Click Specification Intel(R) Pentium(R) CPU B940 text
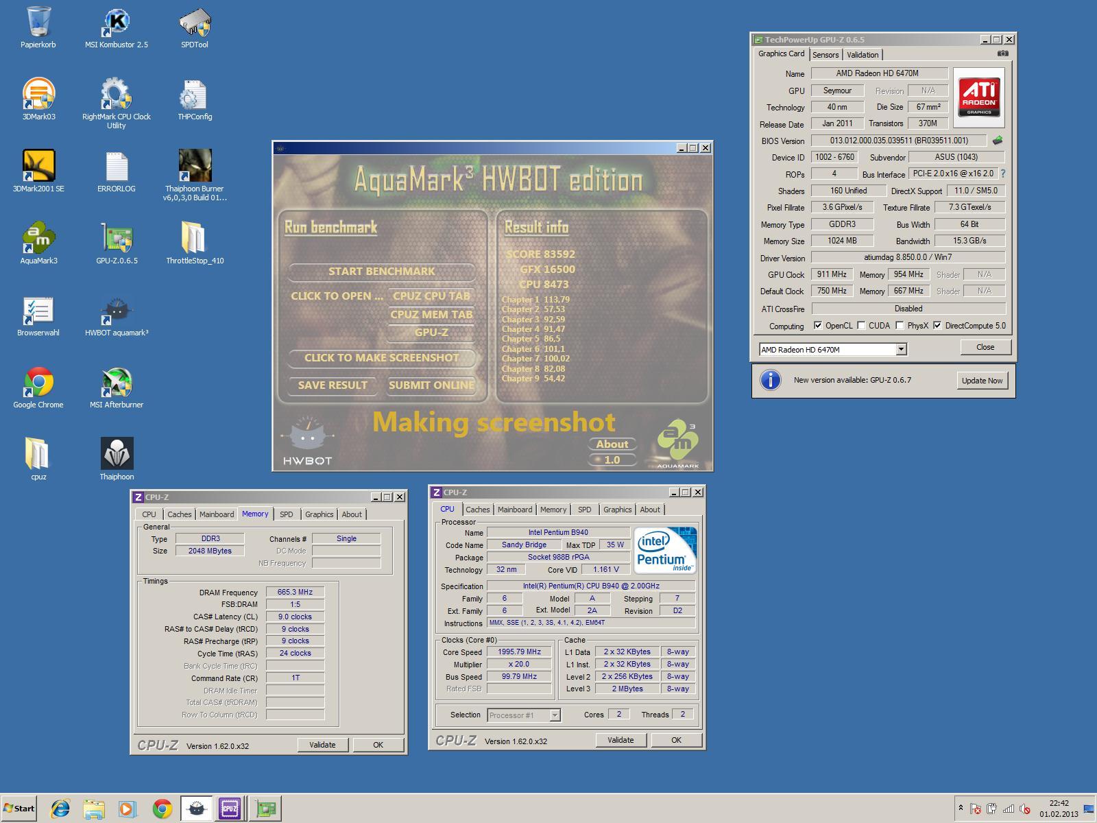Screen dimensions: 1097x823 591,586
